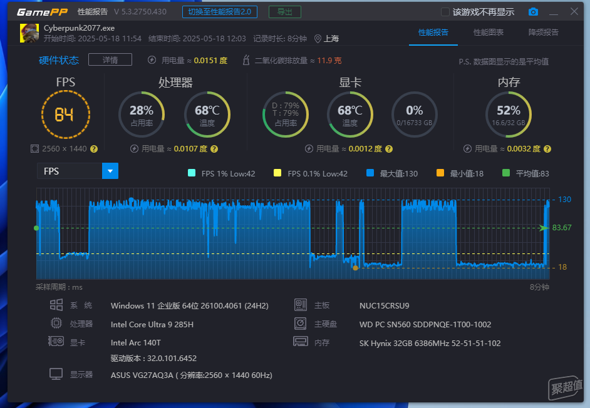Open the 降频报告 tab
Image resolution: width=590 pixels, height=408 pixels.
click(544, 33)
